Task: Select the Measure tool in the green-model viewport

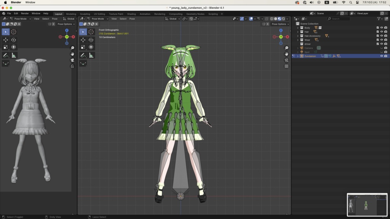Action: 91,56
